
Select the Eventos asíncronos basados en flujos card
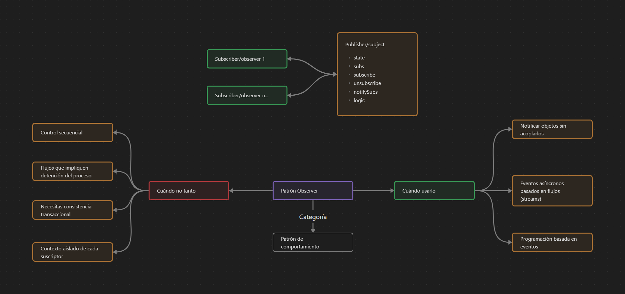click(x=552, y=191)
